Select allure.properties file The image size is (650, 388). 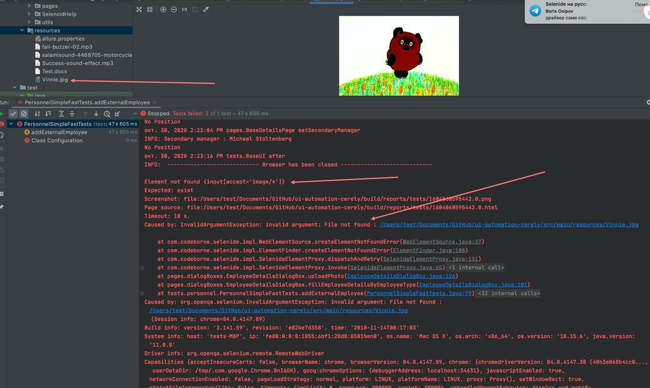pos(63,39)
